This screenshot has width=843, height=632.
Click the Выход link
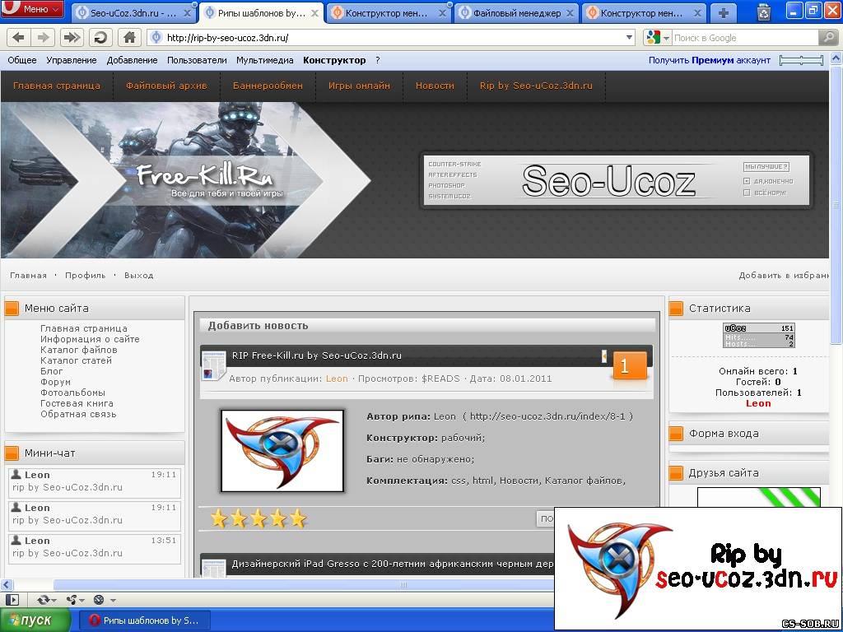coord(138,275)
